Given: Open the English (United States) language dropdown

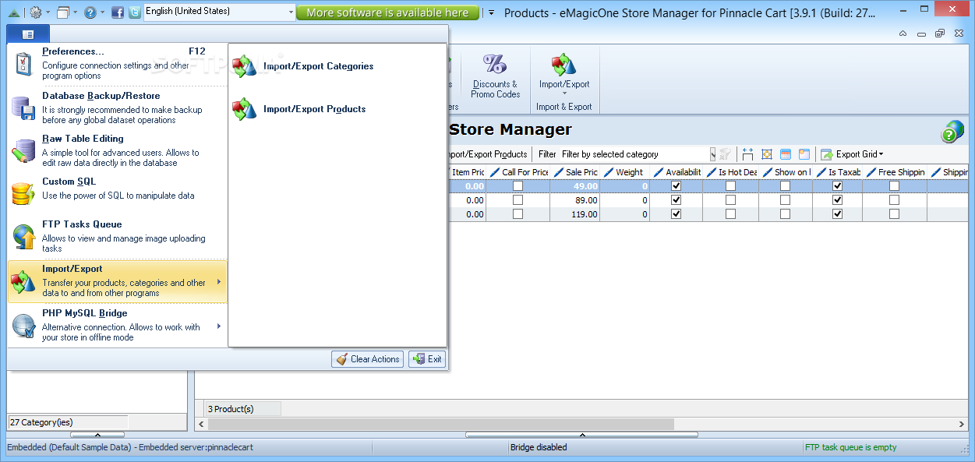Looking at the screenshot, I should [220, 12].
